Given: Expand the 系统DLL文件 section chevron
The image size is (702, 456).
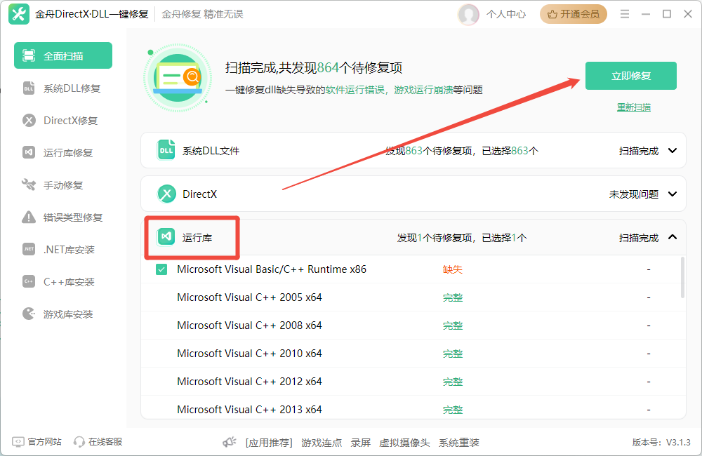Looking at the screenshot, I should pos(673,151).
